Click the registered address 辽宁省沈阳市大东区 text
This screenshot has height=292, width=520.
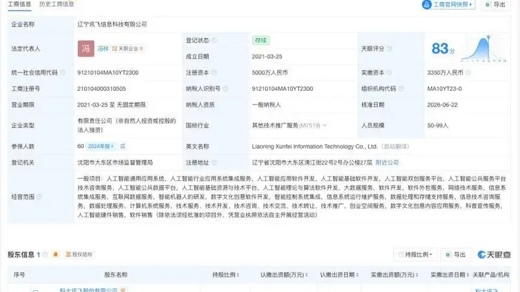point(312,163)
